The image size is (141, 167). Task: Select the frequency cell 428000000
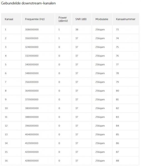[32, 161]
